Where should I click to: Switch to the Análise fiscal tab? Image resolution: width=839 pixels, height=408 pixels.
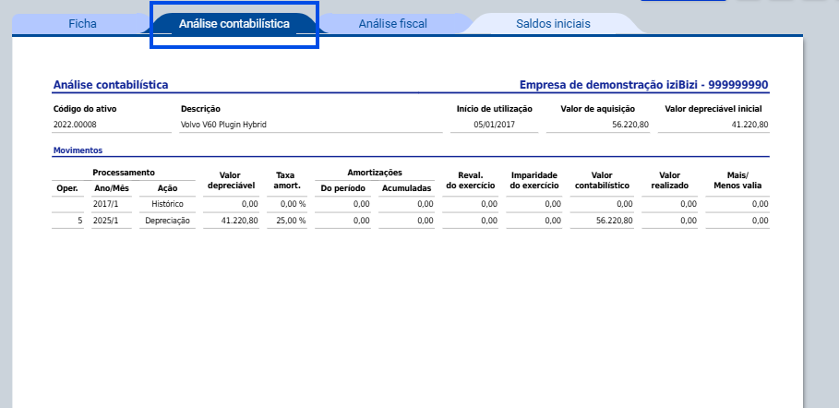(x=393, y=24)
